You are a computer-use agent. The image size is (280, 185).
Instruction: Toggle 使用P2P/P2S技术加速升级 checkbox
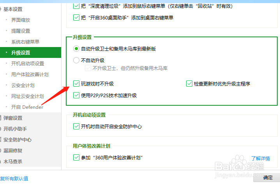point(76,95)
